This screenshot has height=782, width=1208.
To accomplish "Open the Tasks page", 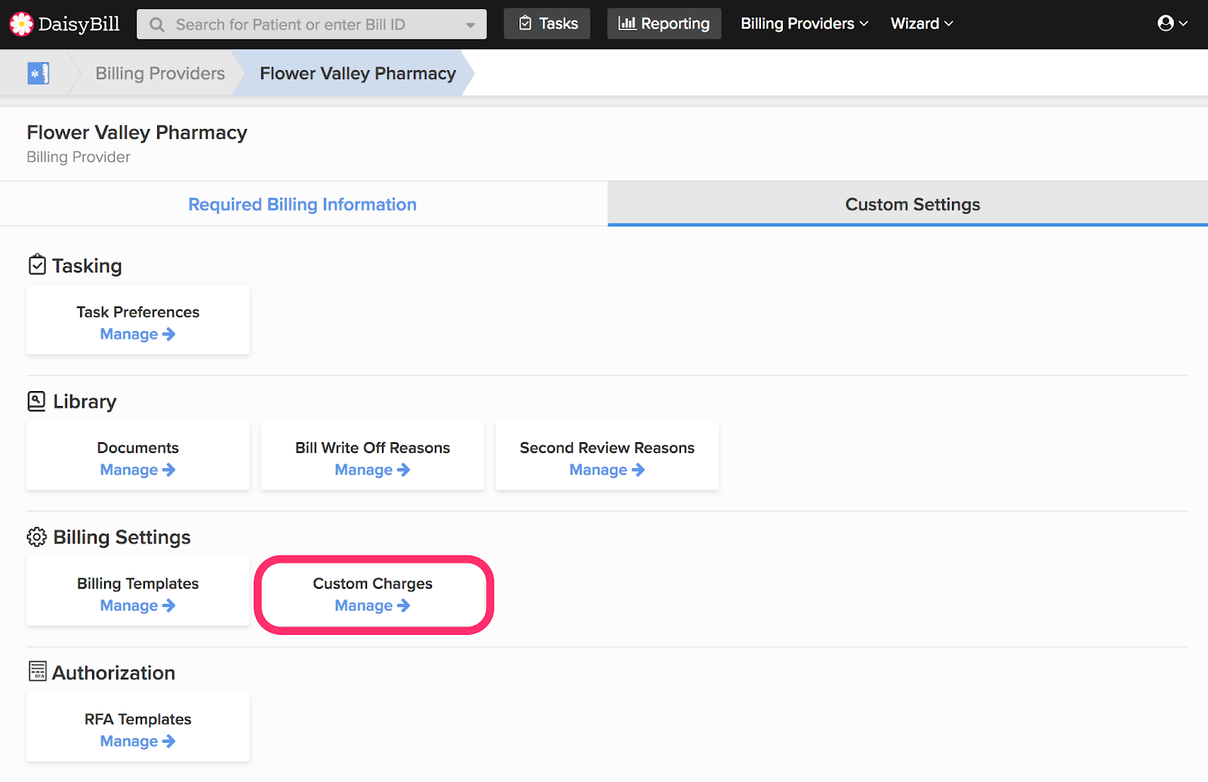I will [547, 23].
